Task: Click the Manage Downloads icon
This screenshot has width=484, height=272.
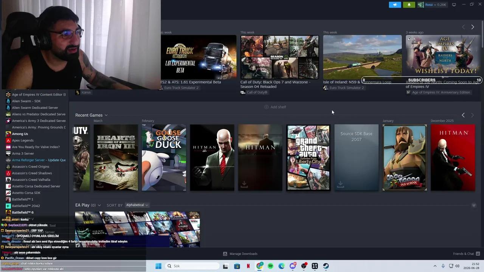Action: [x=225, y=254]
